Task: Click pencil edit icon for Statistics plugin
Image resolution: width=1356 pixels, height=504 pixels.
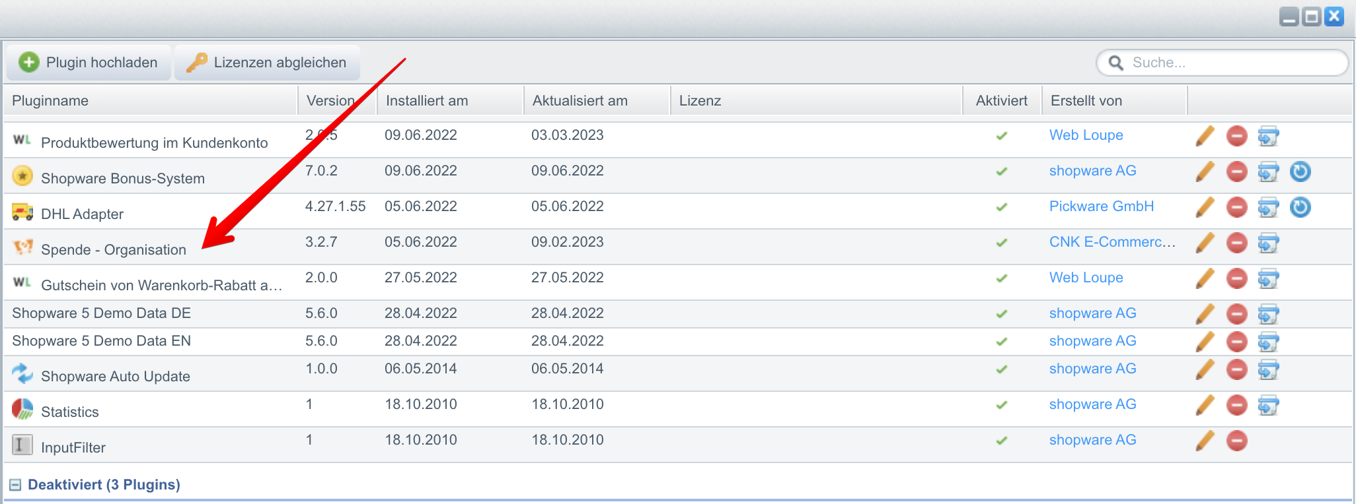Action: (x=1205, y=405)
